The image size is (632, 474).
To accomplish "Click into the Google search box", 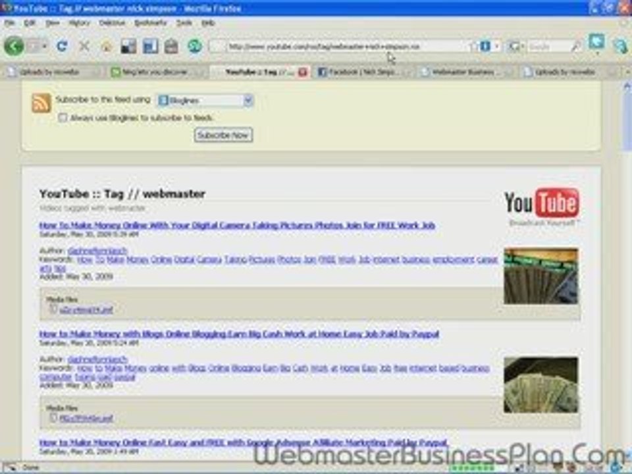I will coord(548,47).
